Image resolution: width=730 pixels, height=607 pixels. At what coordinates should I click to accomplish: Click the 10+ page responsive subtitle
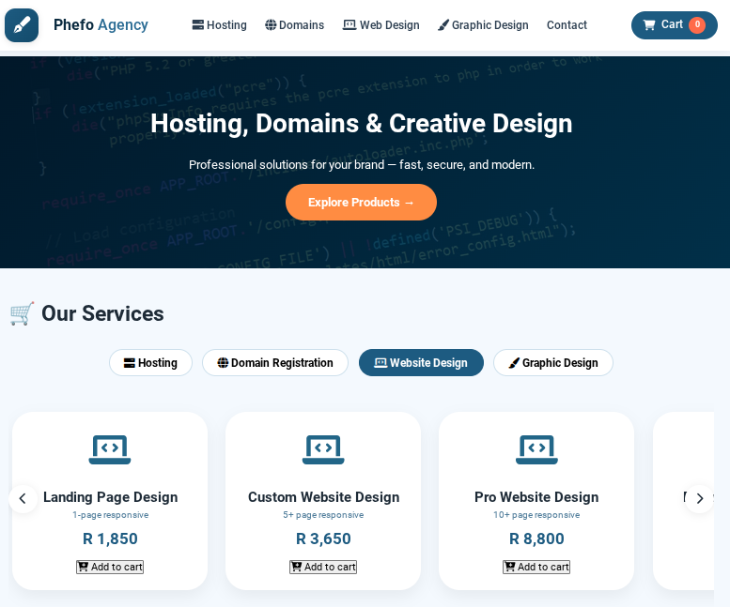click(536, 515)
